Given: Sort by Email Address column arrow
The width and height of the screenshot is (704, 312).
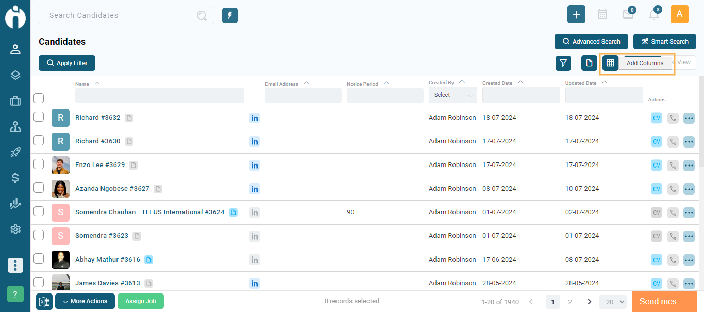Looking at the screenshot, I should [306, 83].
